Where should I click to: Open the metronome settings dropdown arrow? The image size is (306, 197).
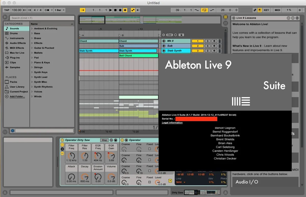(x=52, y=10)
